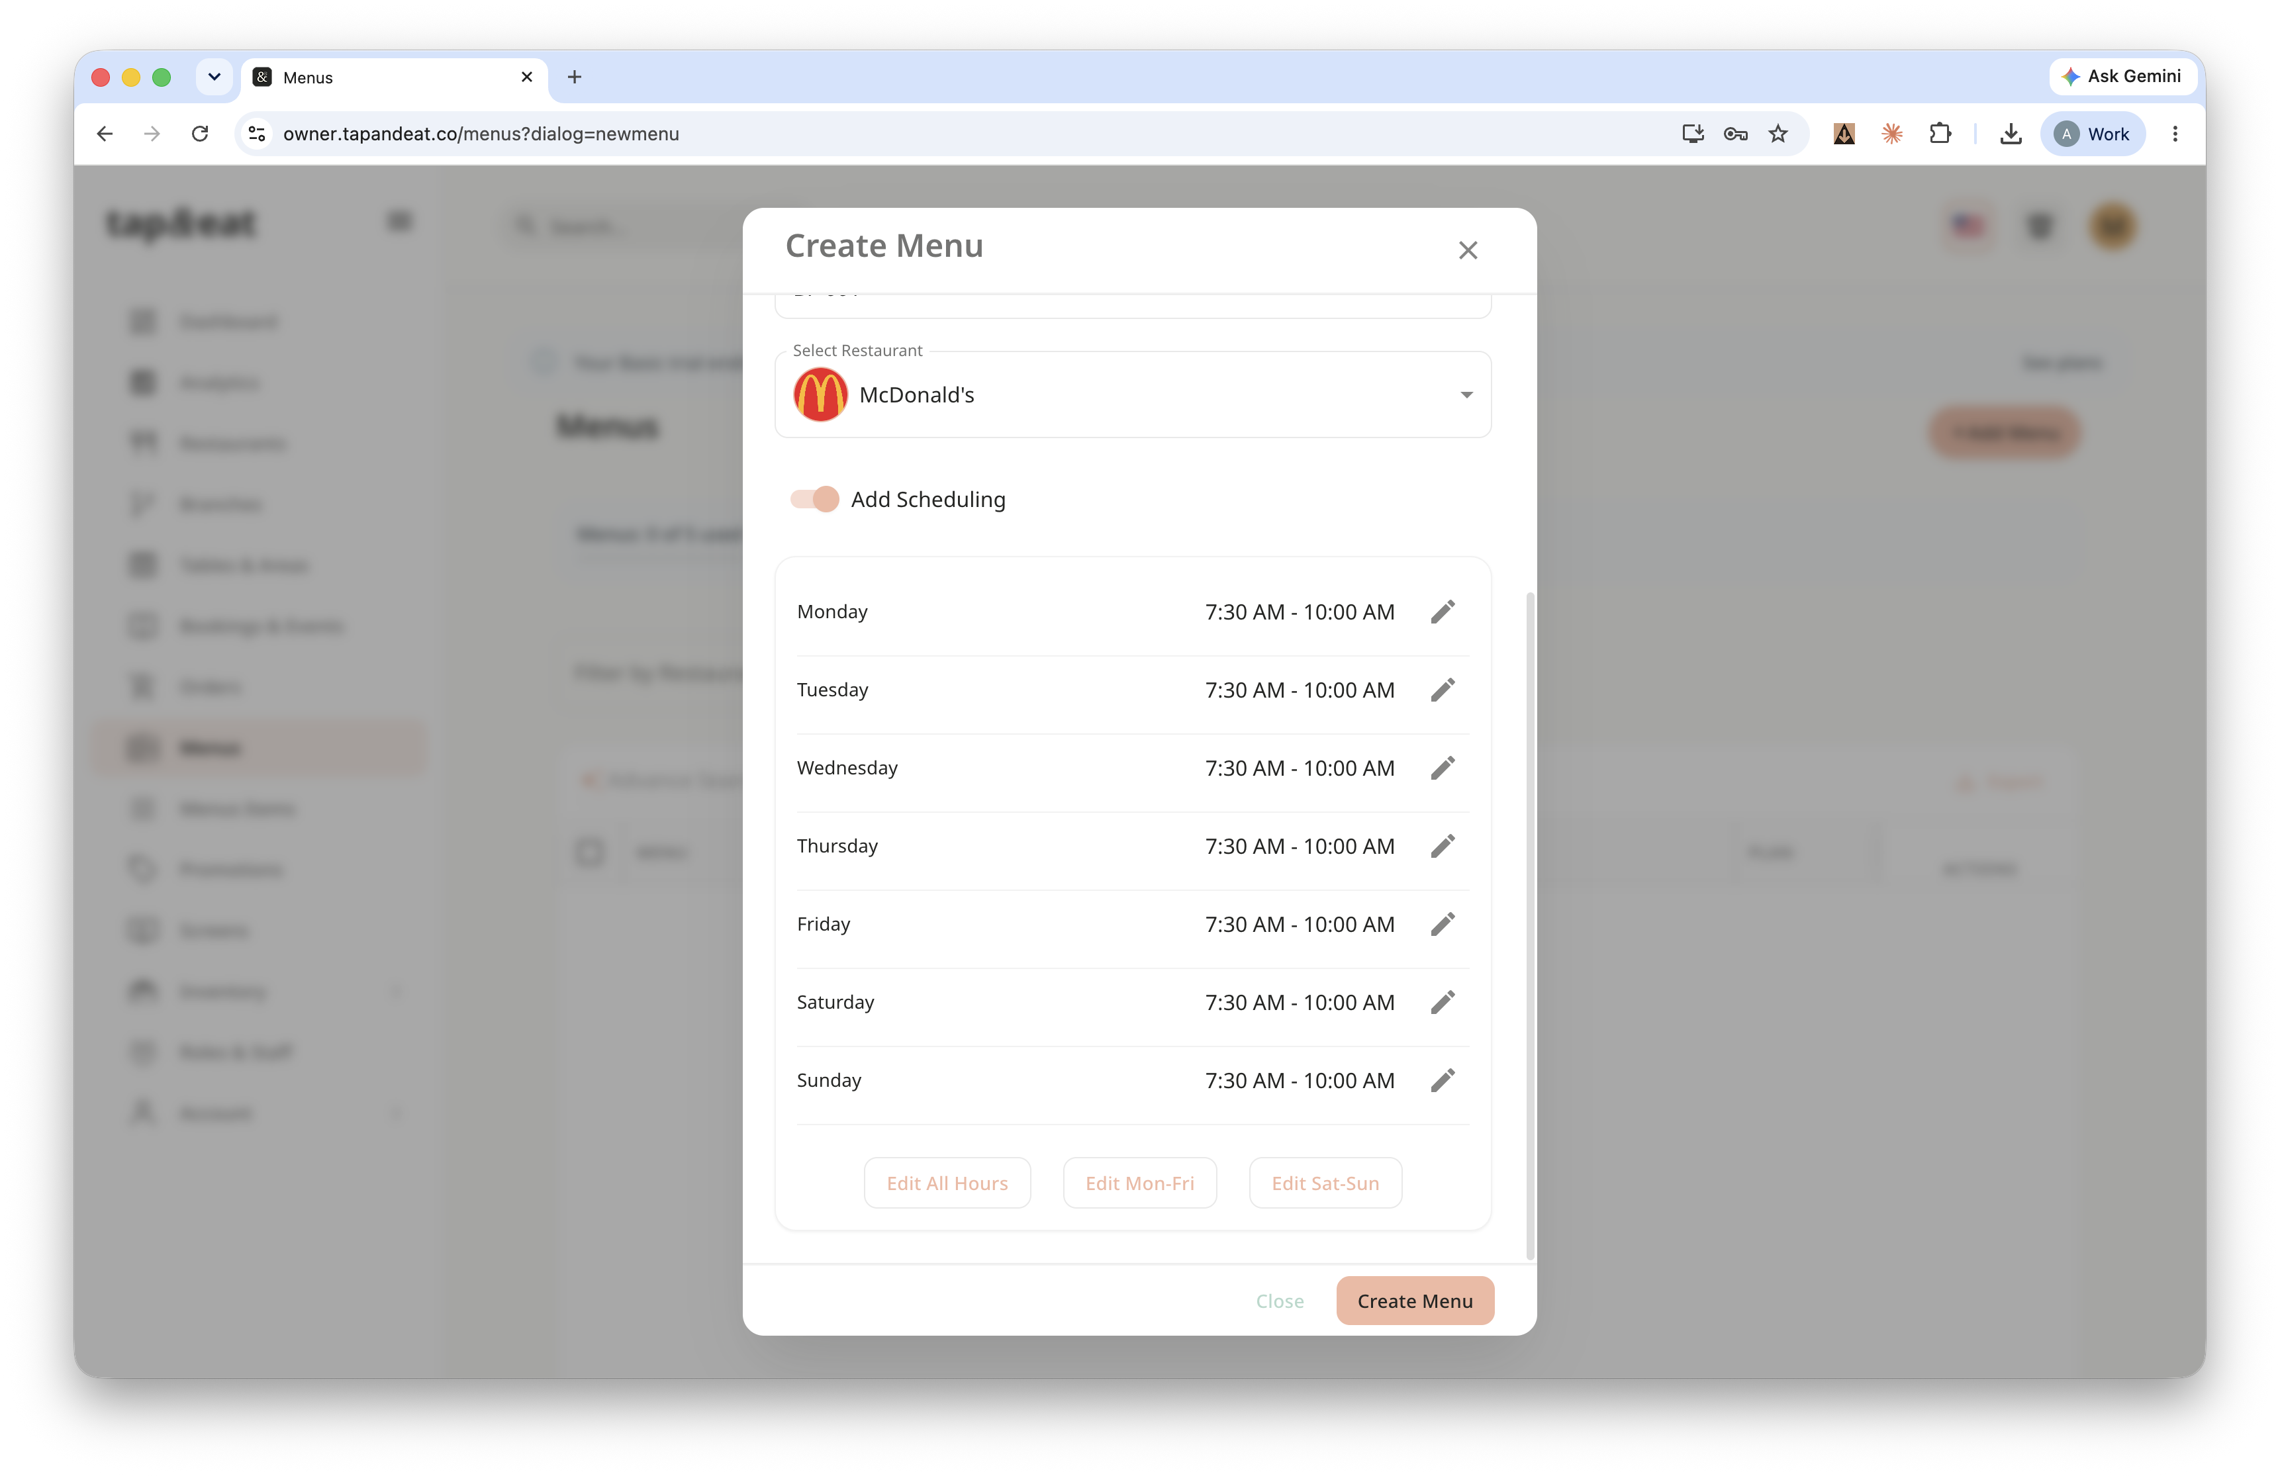Reload the page with refresh icon
2280x1476 pixels.
[x=200, y=134]
